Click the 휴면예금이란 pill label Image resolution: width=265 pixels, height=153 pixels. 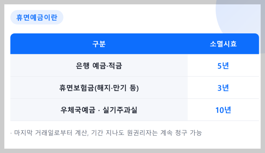click(x=37, y=17)
